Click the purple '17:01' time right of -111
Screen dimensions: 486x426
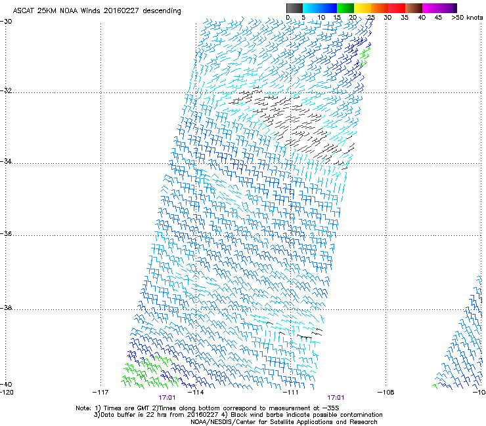point(336,398)
